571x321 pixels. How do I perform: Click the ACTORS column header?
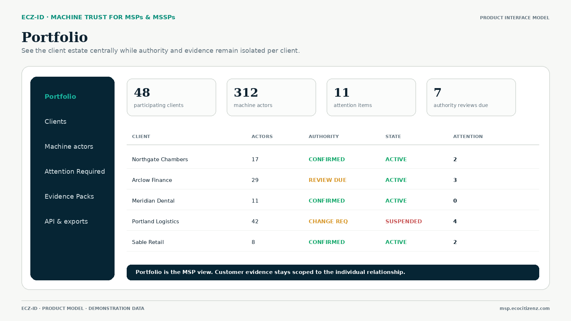[x=262, y=137]
